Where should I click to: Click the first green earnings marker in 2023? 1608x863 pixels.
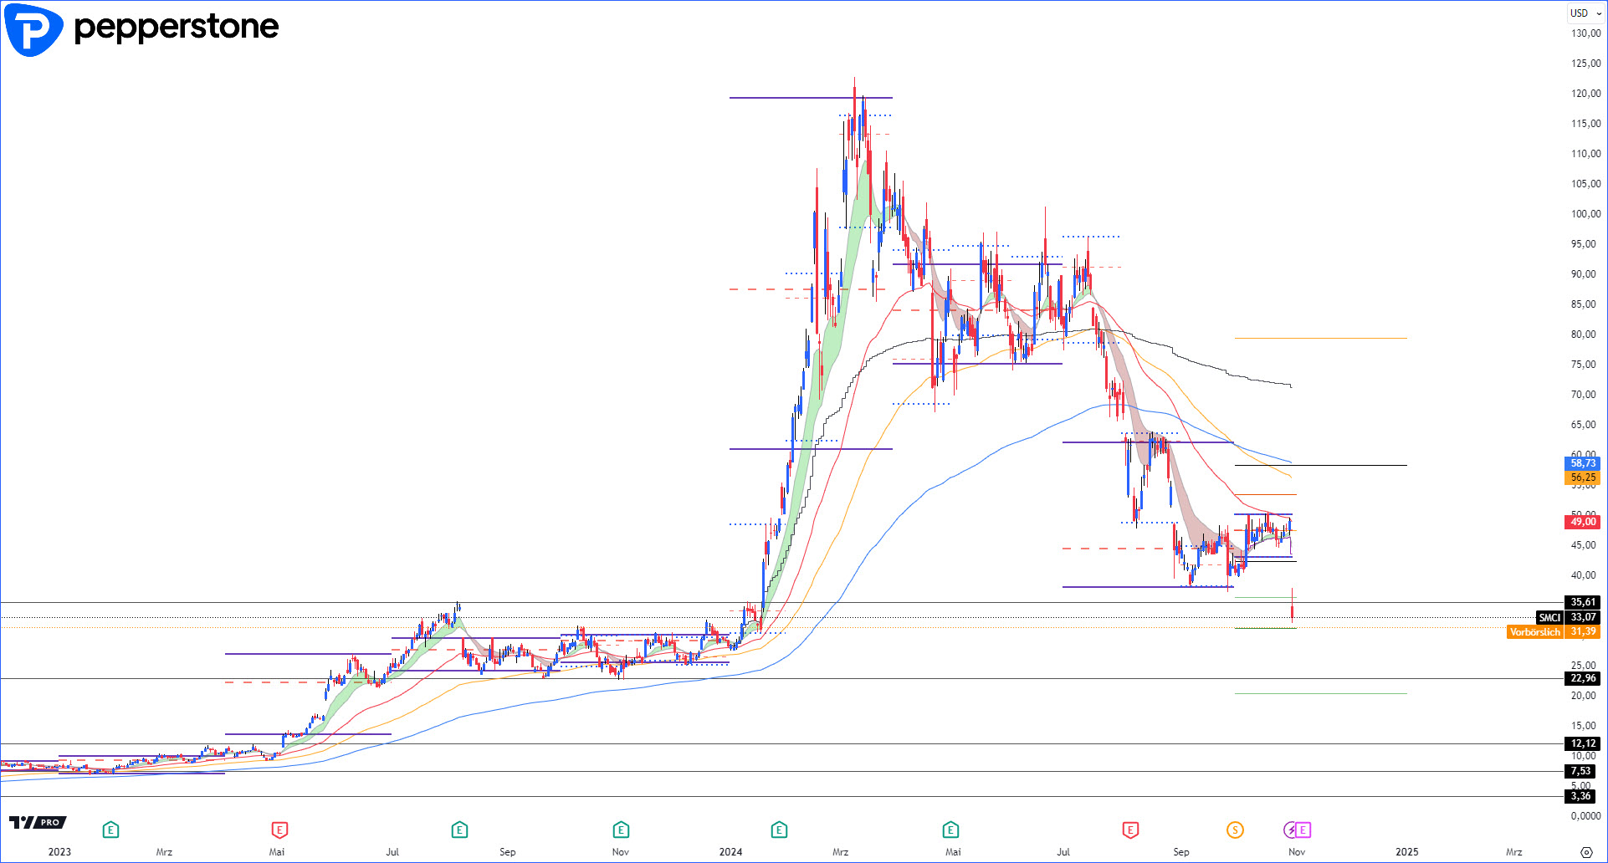coord(110,830)
